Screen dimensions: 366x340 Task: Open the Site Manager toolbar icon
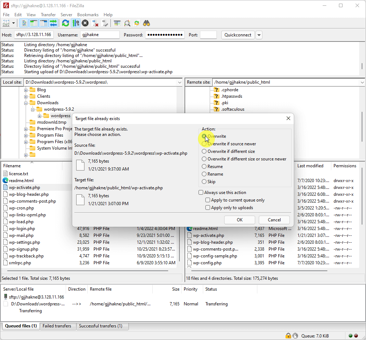(6, 23)
